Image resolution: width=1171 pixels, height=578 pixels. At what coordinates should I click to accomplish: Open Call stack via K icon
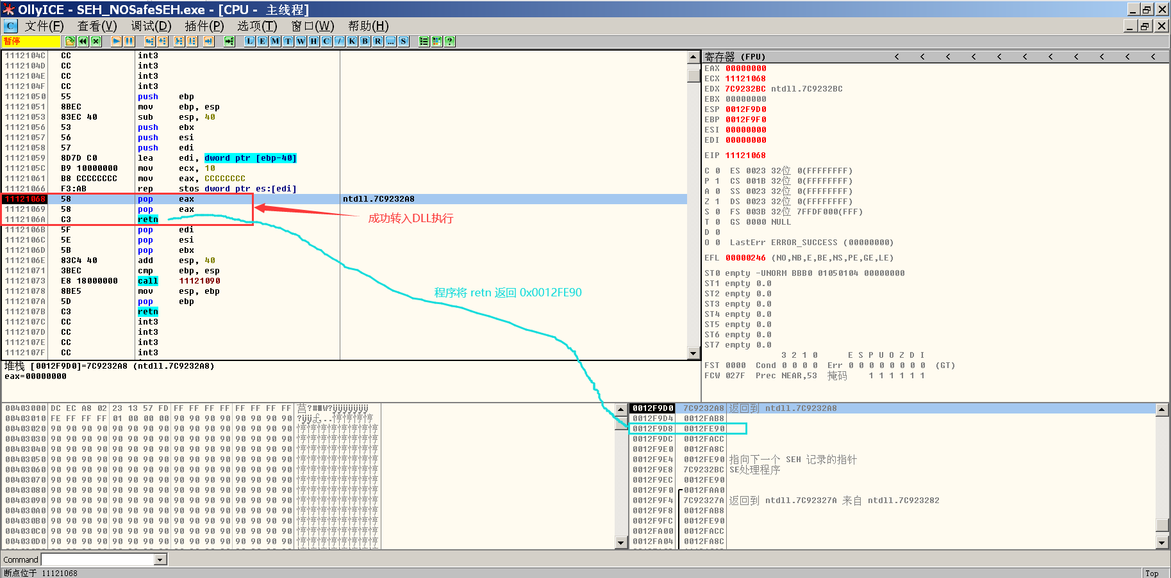(x=352, y=41)
